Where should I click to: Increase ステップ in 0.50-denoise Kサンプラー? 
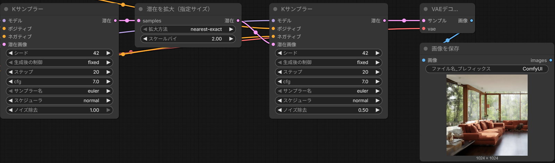point(377,72)
